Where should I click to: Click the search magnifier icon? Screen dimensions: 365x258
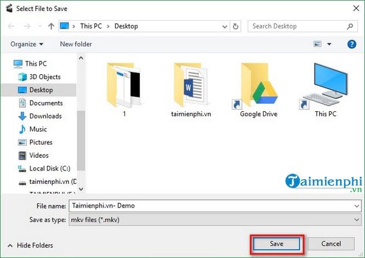pyautogui.click(x=350, y=26)
